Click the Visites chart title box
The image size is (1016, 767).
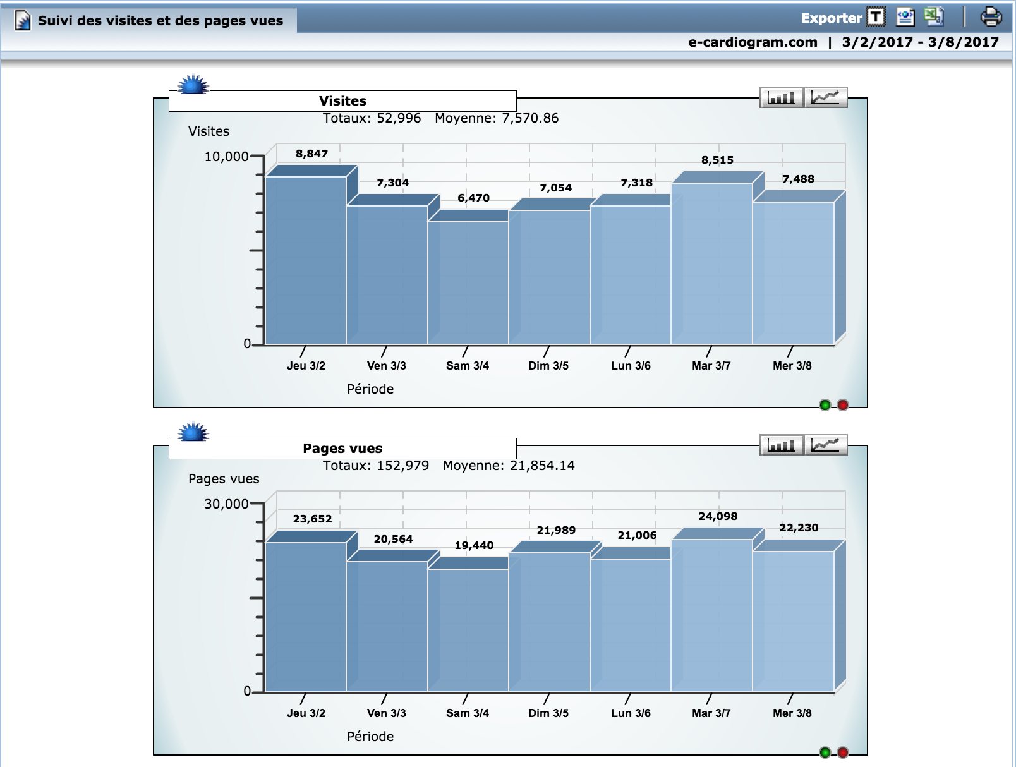click(342, 101)
